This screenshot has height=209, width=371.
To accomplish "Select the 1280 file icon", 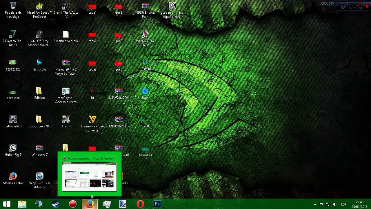I will click(145, 122).
